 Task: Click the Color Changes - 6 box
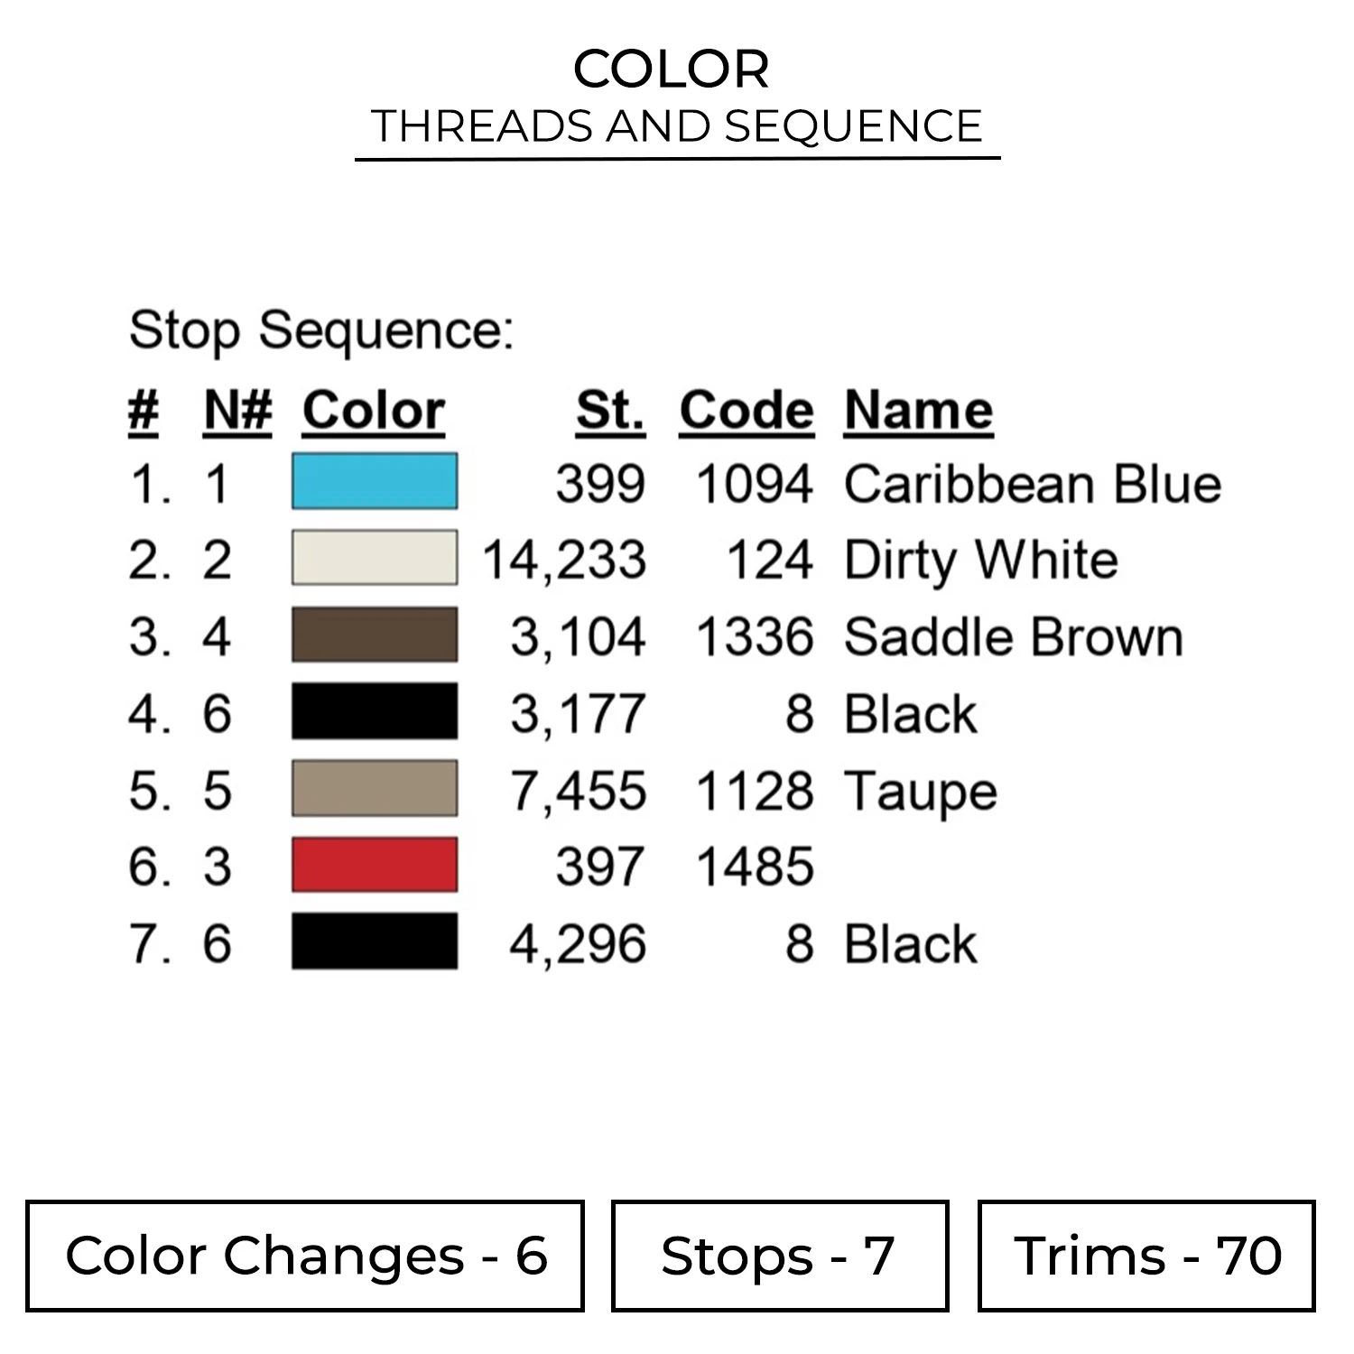(305, 1256)
